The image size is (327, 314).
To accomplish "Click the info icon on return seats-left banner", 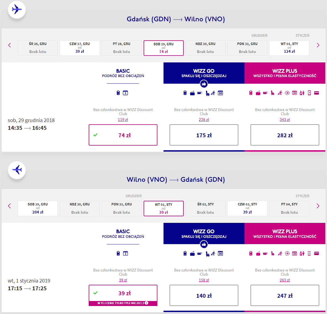I will pos(147,303).
